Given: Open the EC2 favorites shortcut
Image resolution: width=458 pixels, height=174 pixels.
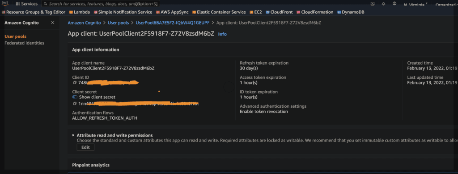Looking at the screenshot, I should pyautogui.click(x=256, y=12).
